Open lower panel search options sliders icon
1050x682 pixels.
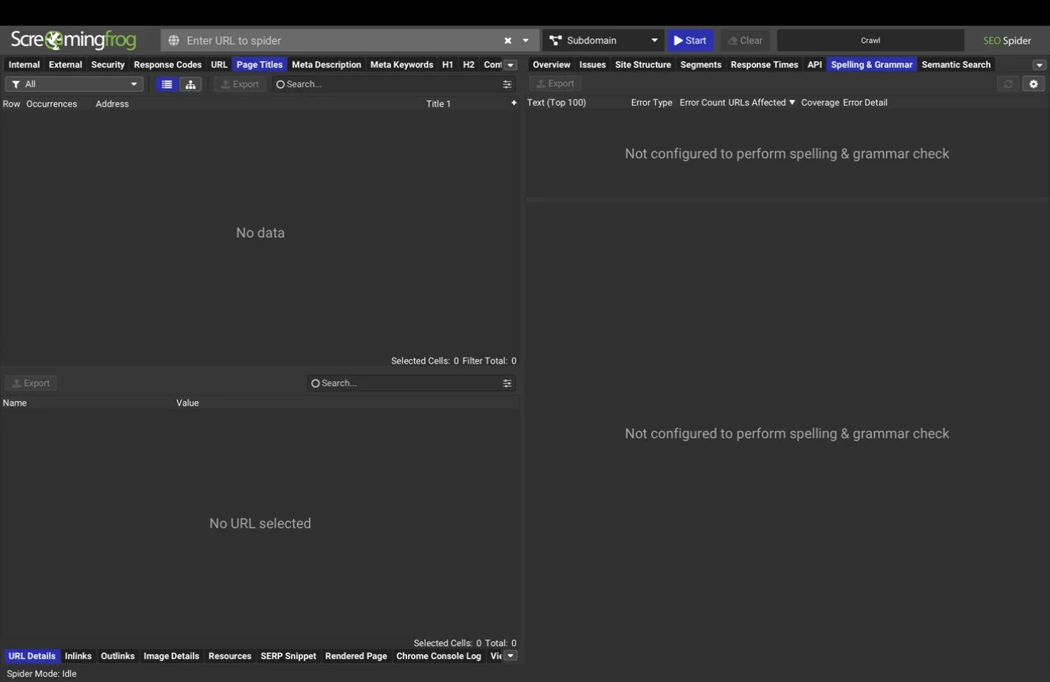point(507,383)
